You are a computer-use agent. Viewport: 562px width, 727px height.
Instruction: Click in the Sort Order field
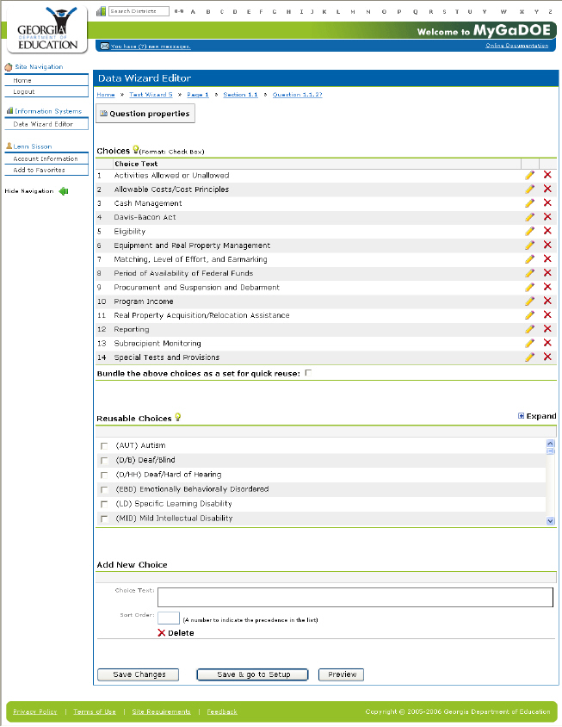click(168, 618)
